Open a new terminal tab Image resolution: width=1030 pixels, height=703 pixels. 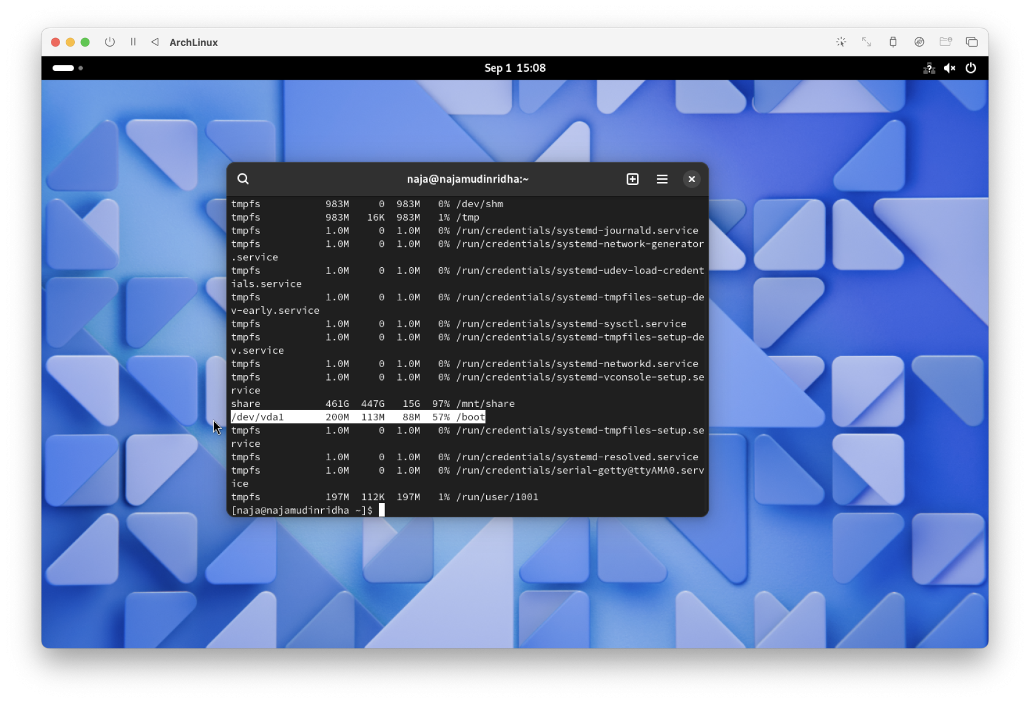633,179
